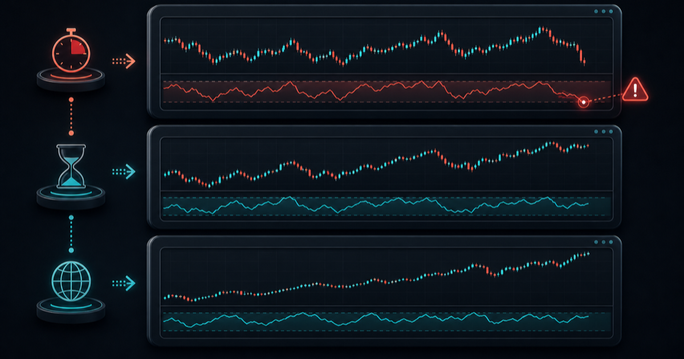Open the three-dot menu of the middle chart panel

603,131
